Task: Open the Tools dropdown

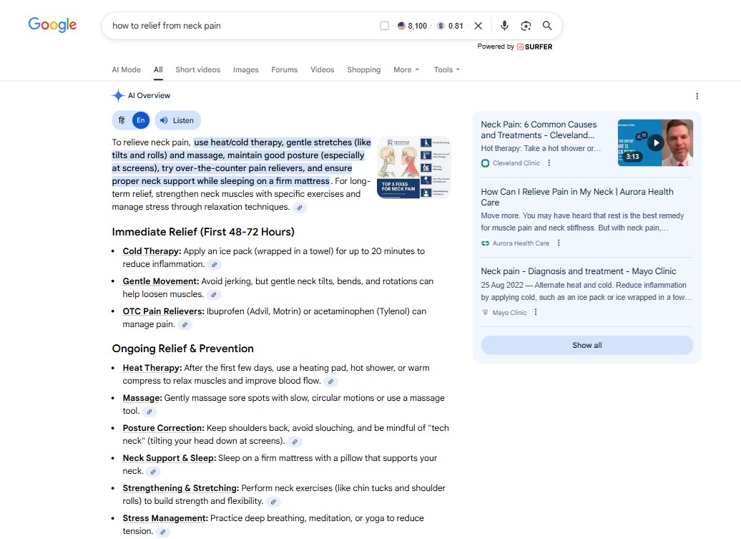Action: click(446, 69)
